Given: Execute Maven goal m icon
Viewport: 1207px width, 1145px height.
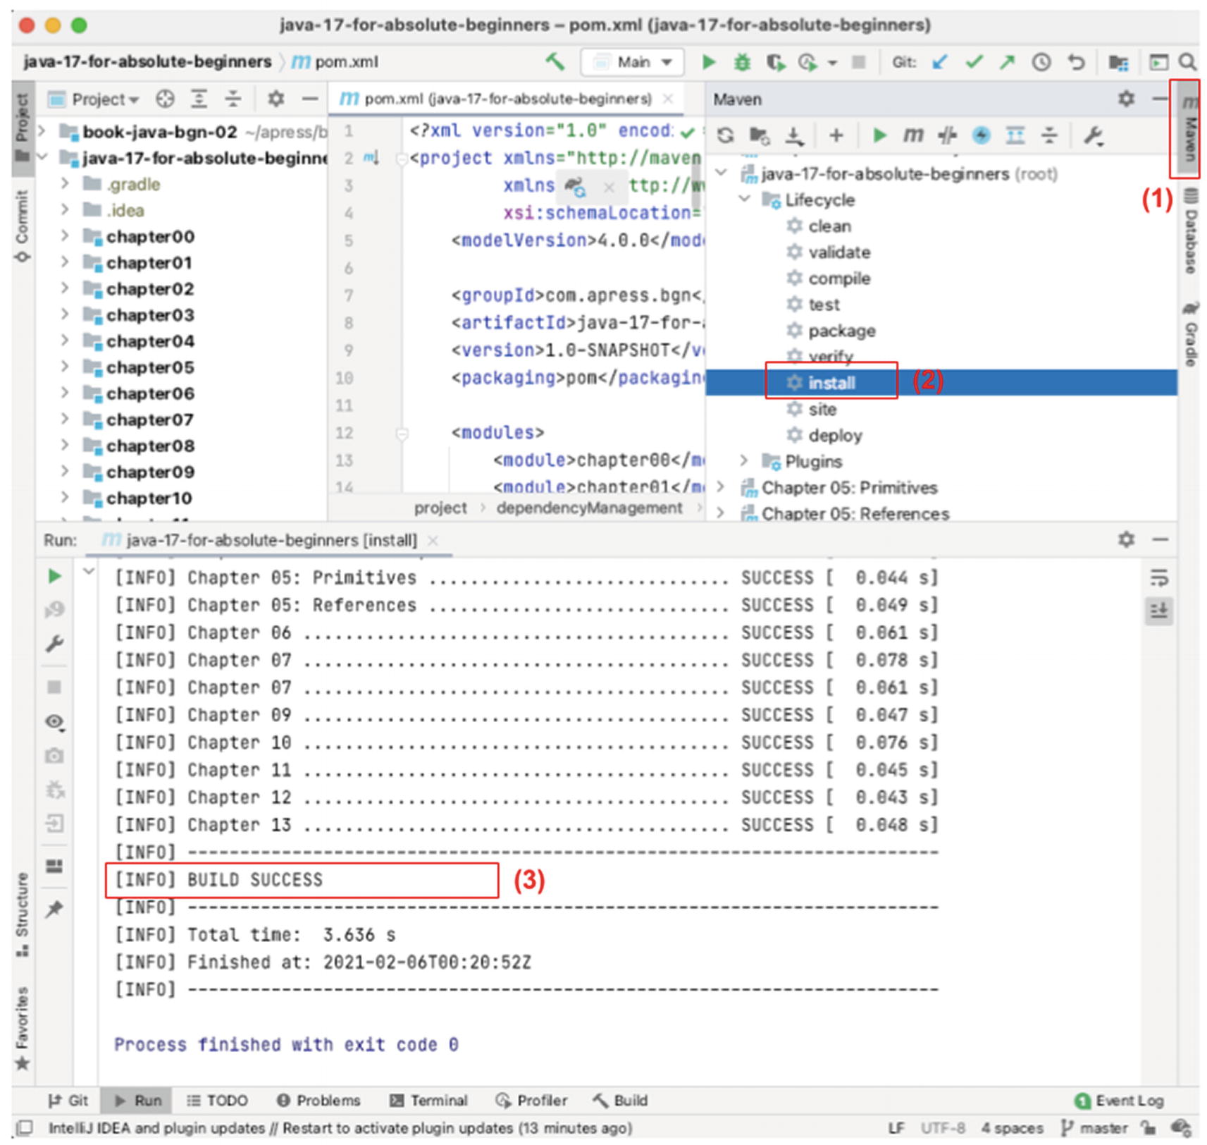Looking at the screenshot, I should [913, 135].
